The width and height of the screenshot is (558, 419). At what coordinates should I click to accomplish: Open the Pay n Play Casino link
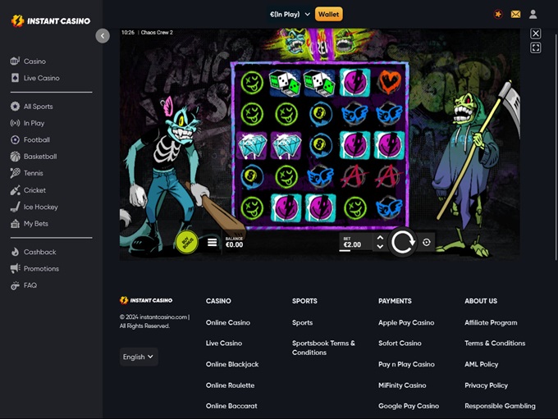[406, 364]
